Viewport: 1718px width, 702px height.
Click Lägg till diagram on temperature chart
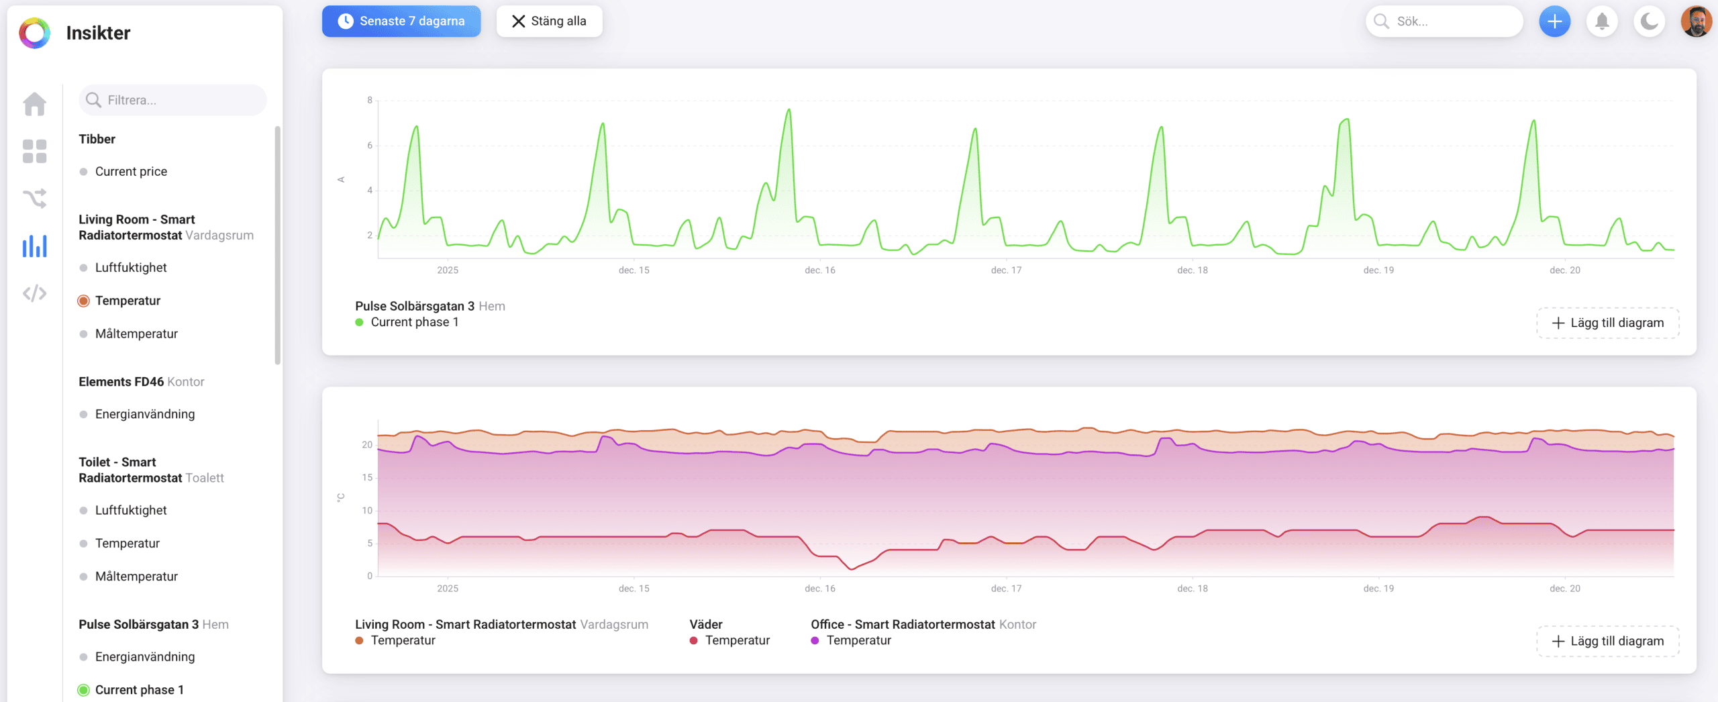[1608, 641]
